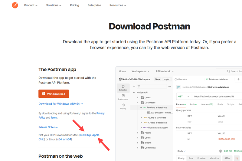Click Download for Windows ARM64 link
Viewport: 242px width, 161px height.
61,104
